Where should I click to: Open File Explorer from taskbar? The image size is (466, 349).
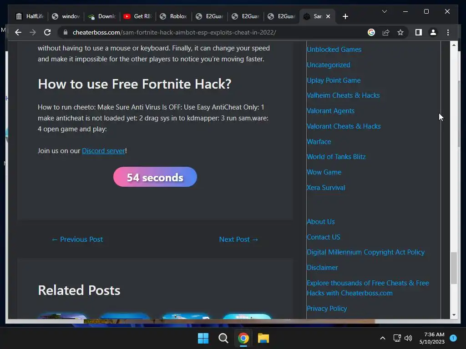click(x=263, y=338)
